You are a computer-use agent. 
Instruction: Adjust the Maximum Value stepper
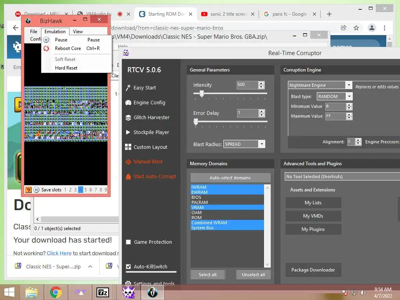point(349,116)
